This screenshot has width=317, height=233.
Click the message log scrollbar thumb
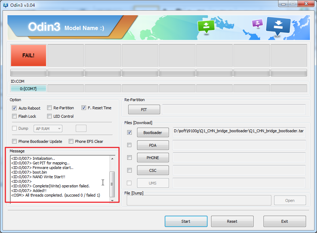click(112, 184)
